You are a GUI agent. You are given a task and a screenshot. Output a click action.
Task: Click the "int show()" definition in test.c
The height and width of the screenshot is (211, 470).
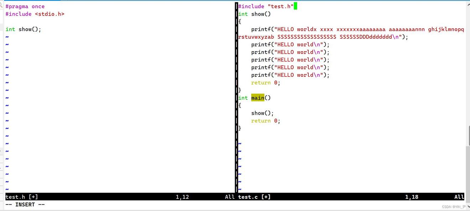pos(255,14)
